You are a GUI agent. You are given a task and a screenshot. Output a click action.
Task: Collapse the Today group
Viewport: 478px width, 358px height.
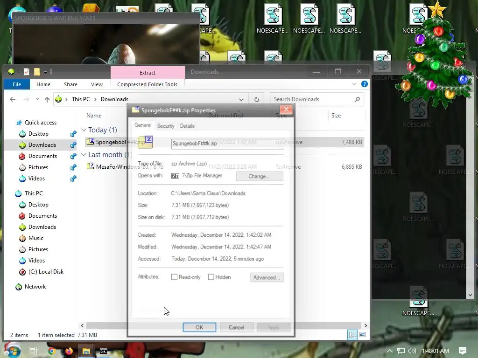point(84,130)
